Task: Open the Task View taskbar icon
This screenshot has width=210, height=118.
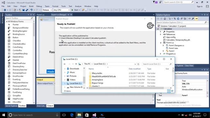Action: (x=64, y=115)
